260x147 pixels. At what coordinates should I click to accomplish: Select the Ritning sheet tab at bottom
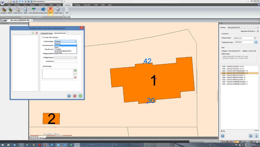pos(42,138)
